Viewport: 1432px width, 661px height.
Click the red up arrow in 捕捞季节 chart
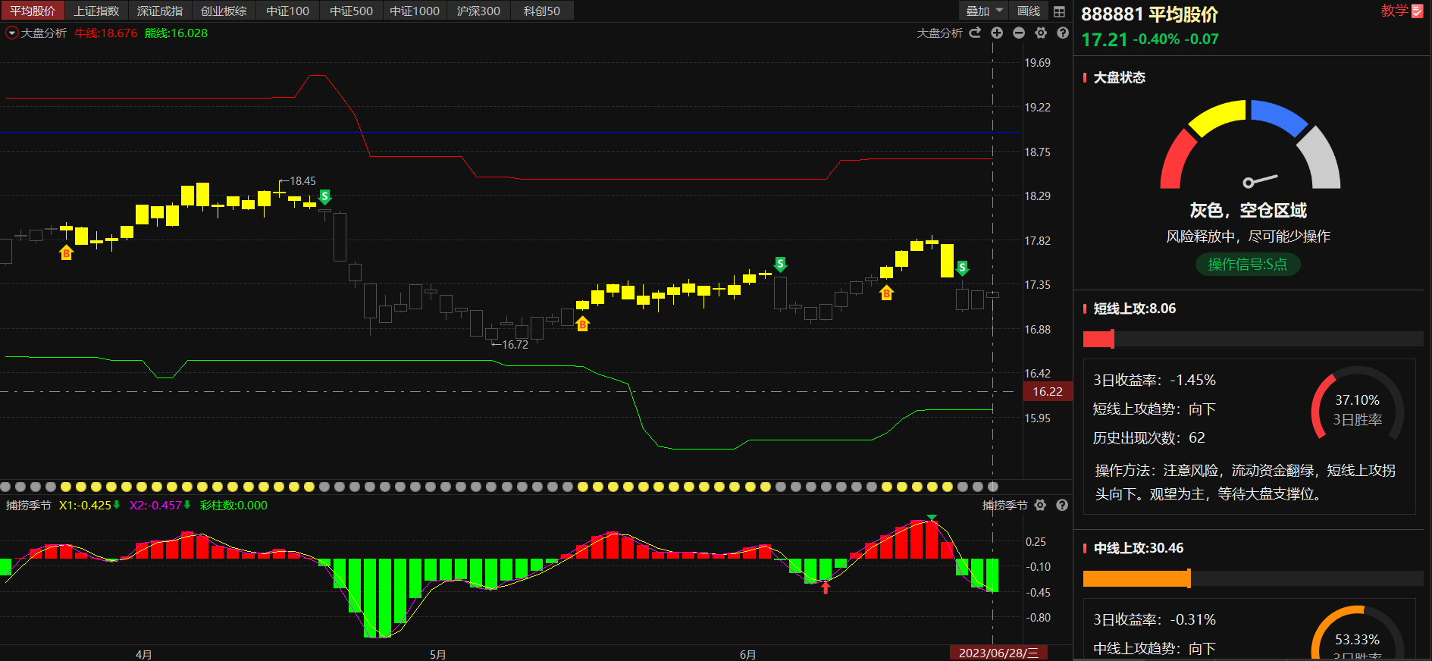(826, 587)
